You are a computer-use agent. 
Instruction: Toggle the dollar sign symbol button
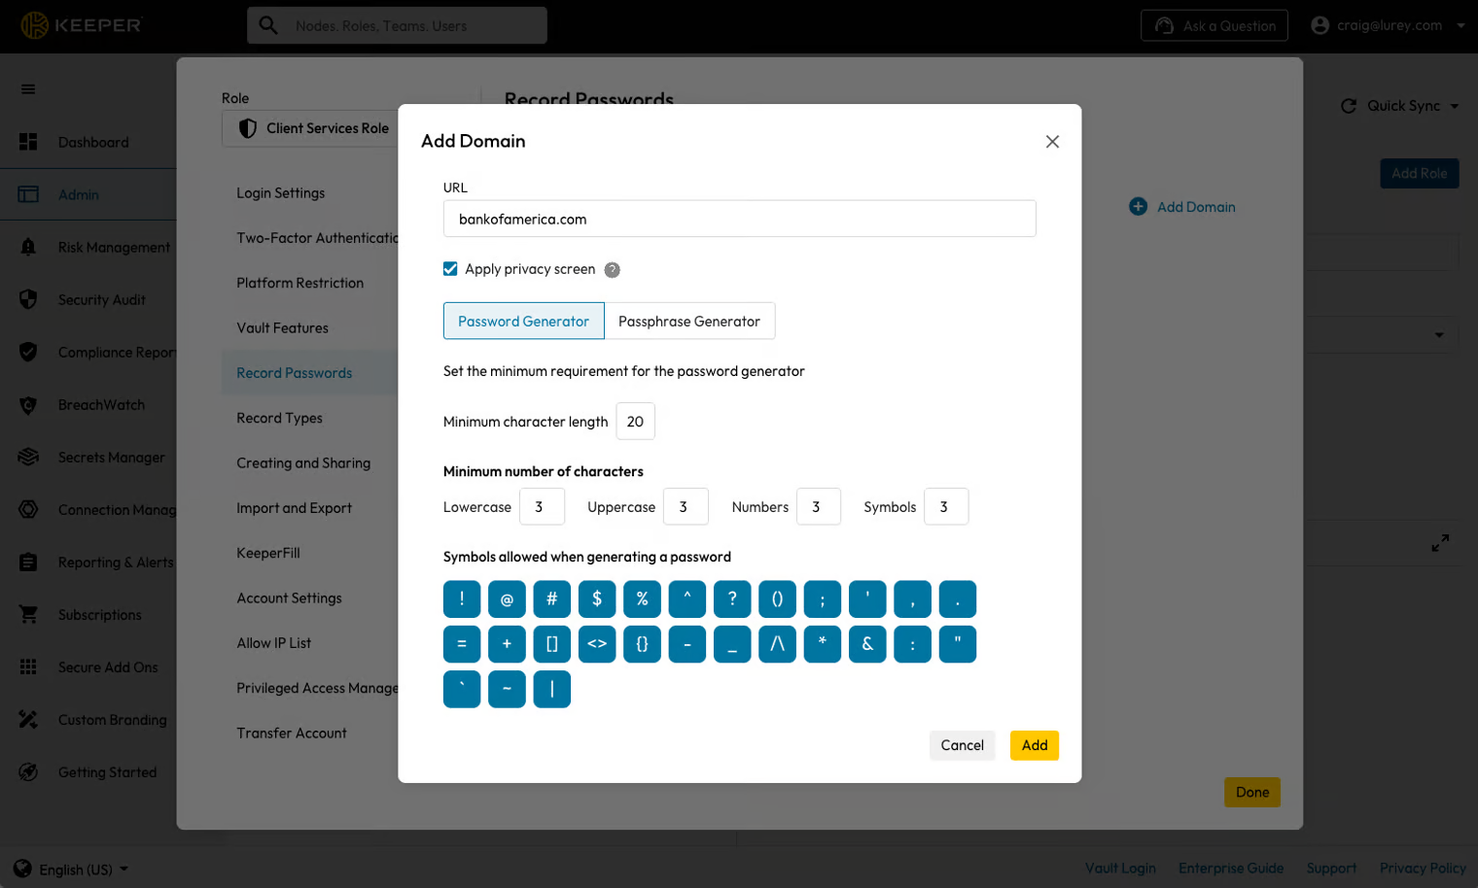tap(597, 599)
